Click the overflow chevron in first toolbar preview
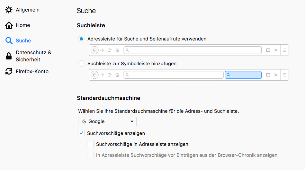Screen dimensions: 305x170 click(x=276, y=50)
